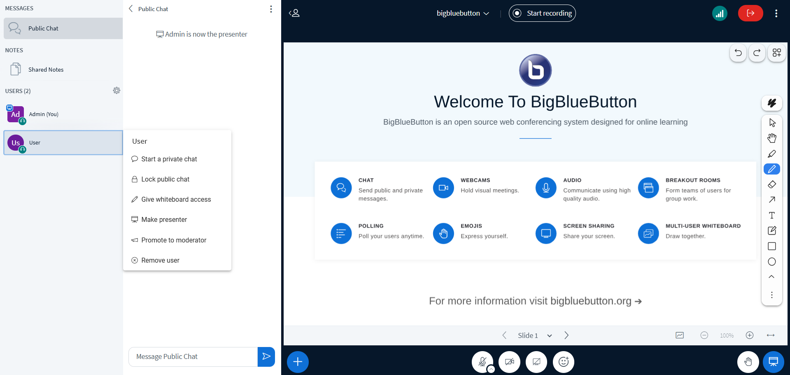Reset zoom via 100% label
The height and width of the screenshot is (375, 790).
point(727,335)
